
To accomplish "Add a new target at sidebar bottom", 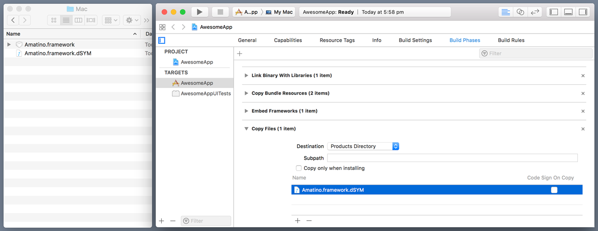I will point(162,221).
